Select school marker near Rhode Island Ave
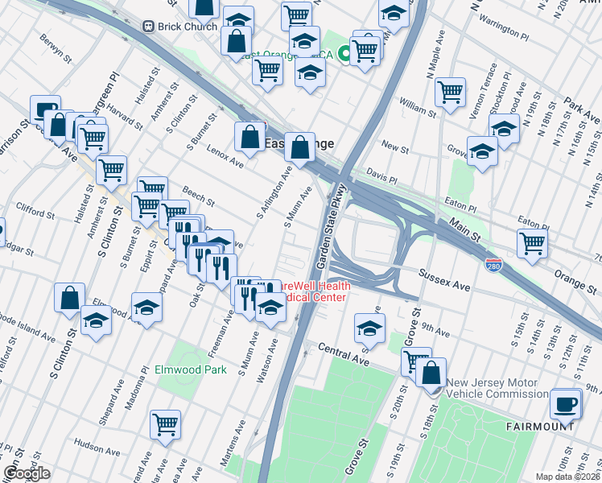602x483 pixels. (x=97, y=322)
